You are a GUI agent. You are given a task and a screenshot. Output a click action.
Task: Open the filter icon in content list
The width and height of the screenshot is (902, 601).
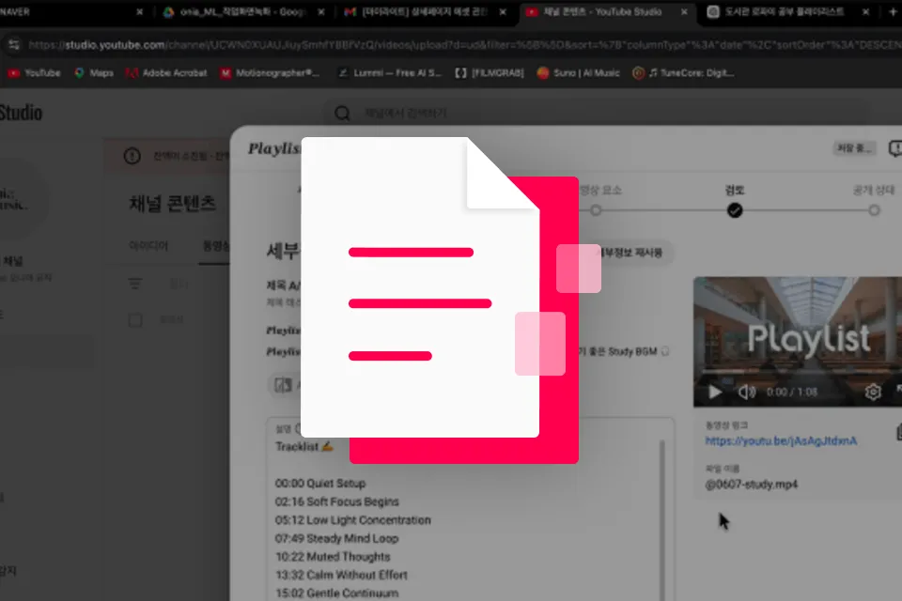point(134,284)
